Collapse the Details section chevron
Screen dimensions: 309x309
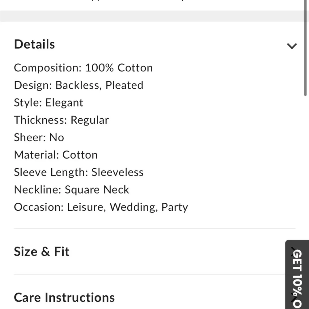[292, 46]
